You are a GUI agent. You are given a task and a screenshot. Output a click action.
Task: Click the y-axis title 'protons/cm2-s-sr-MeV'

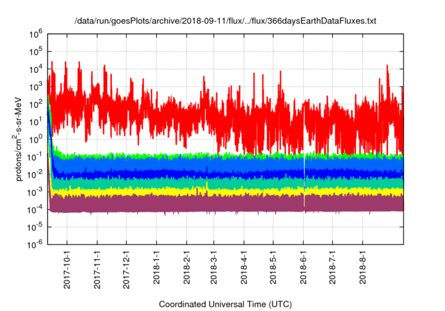(x=18, y=140)
